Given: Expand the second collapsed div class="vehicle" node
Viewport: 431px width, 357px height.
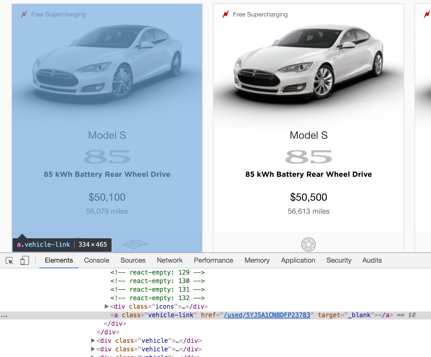Looking at the screenshot, I should [x=93, y=349].
